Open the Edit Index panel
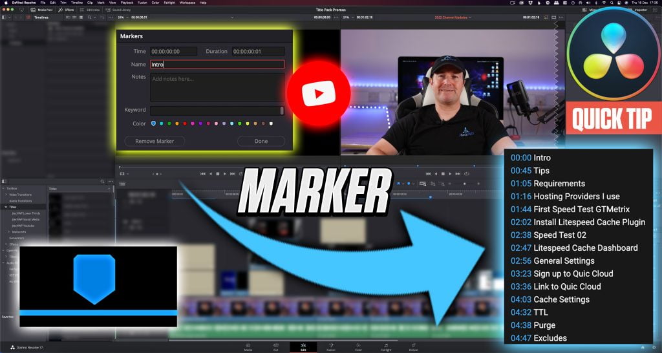This screenshot has height=353, width=662. click(90, 10)
